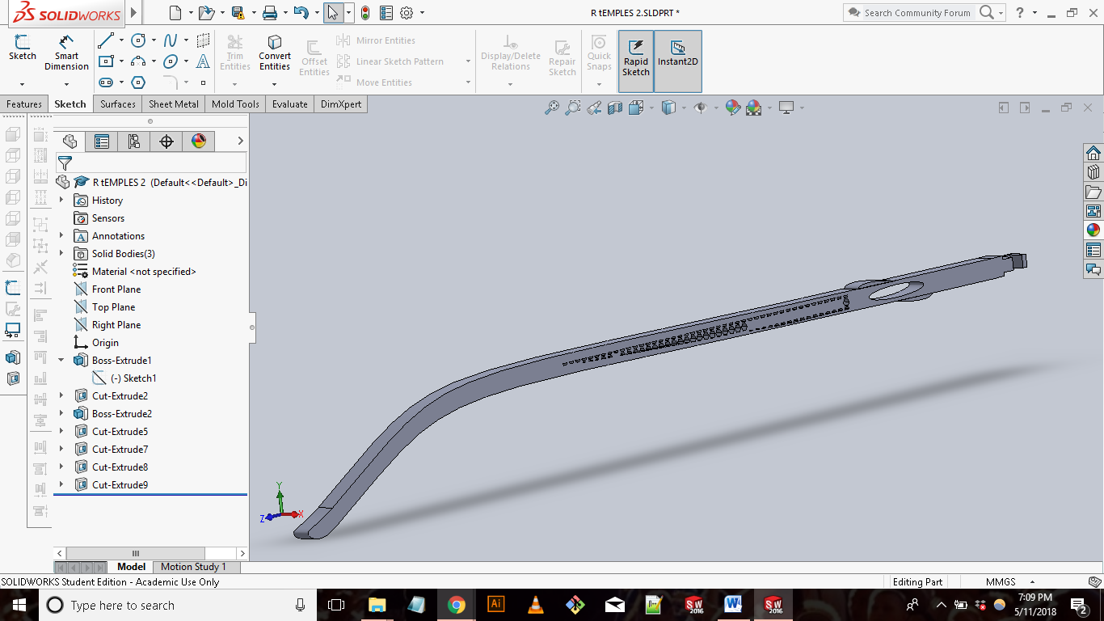
Task: Click the Zoom to Area icon
Action: point(573,108)
